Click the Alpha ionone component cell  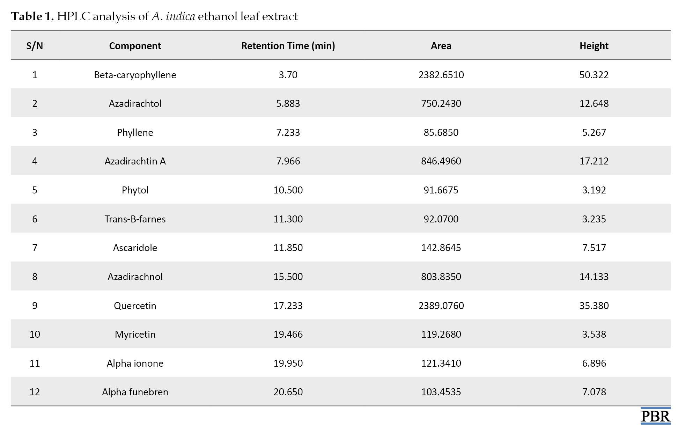click(135, 363)
